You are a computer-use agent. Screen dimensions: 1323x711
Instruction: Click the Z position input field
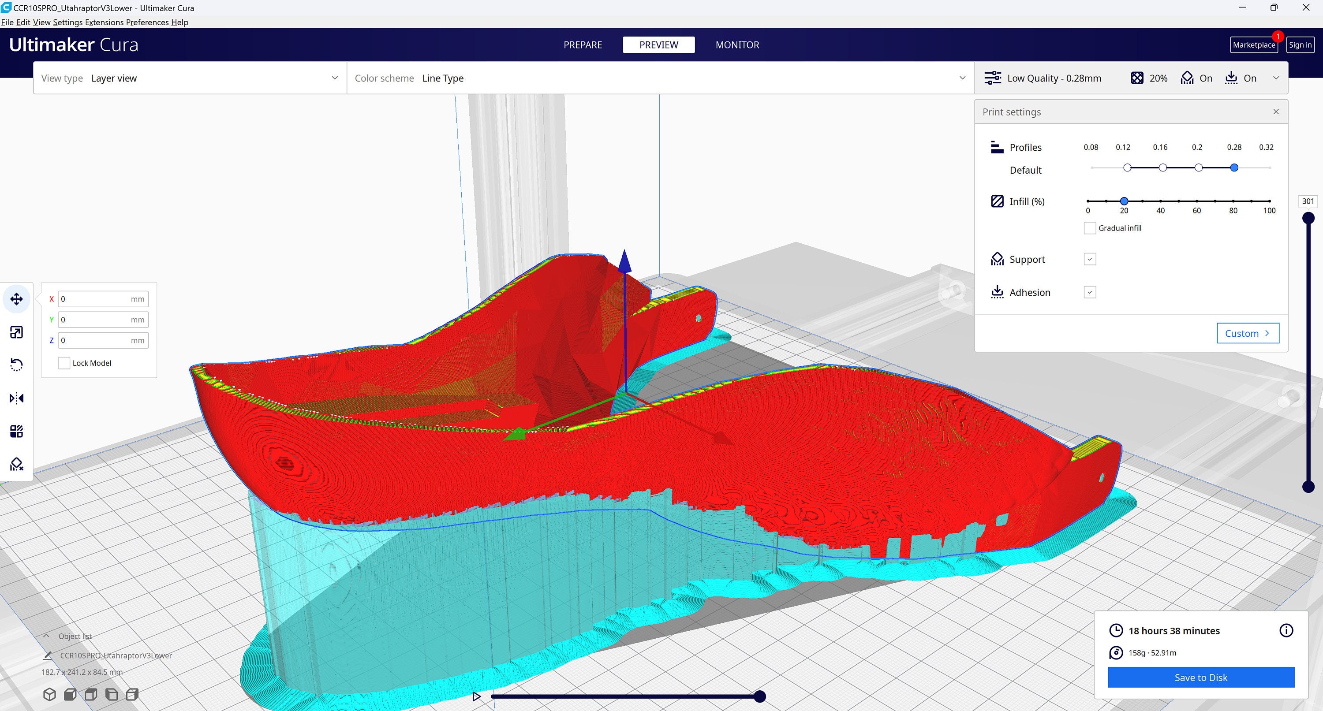[103, 340]
